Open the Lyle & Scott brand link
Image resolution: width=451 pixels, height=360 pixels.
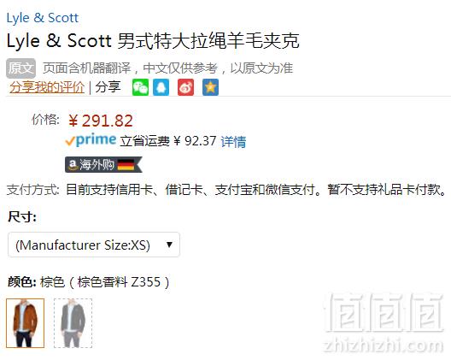[43, 18]
